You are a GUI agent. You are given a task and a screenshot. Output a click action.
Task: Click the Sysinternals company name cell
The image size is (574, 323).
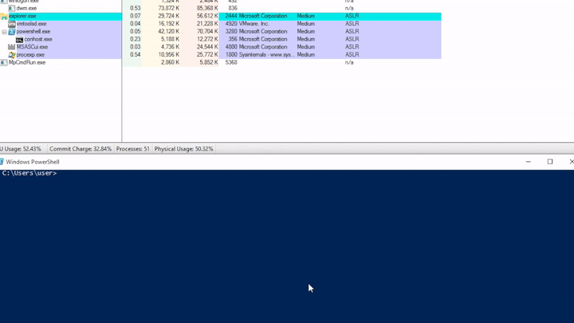tap(267, 54)
